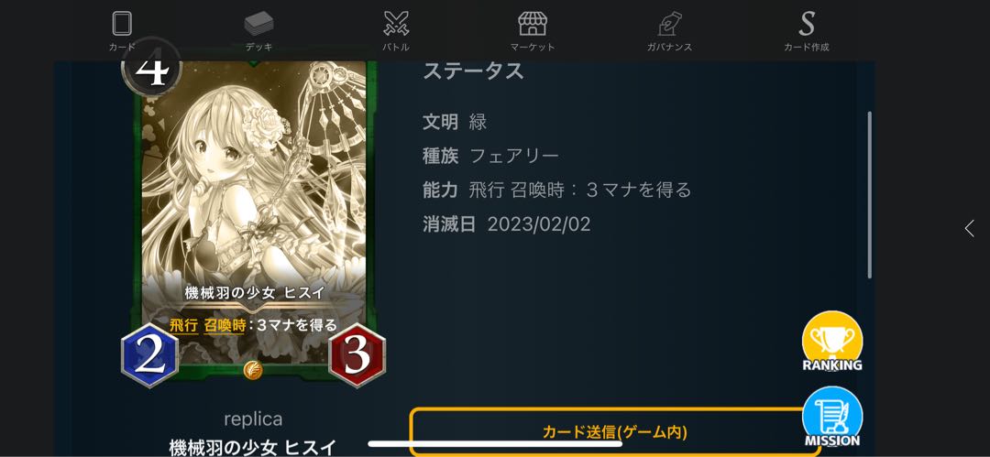This screenshot has height=457, width=990.
Task: Click the 飛行 keyword on card
Action: [183, 326]
